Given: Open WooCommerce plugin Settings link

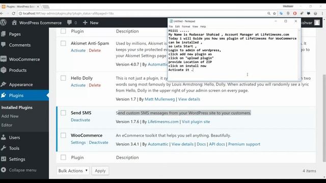Looking at the screenshot, I should click(78, 142).
